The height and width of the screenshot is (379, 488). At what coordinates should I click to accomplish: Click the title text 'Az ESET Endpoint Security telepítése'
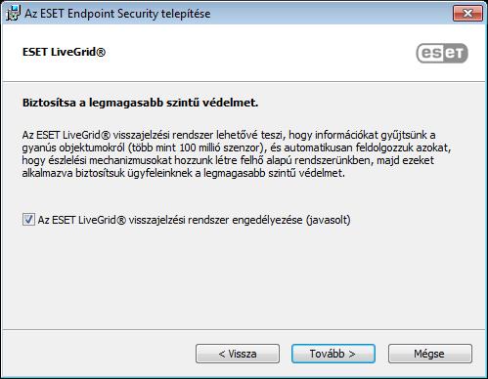pyautogui.click(x=117, y=14)
